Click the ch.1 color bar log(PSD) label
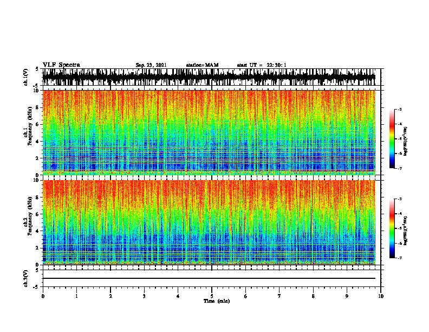The width and height of the screenshot is (429, 332). pos(406,142)
